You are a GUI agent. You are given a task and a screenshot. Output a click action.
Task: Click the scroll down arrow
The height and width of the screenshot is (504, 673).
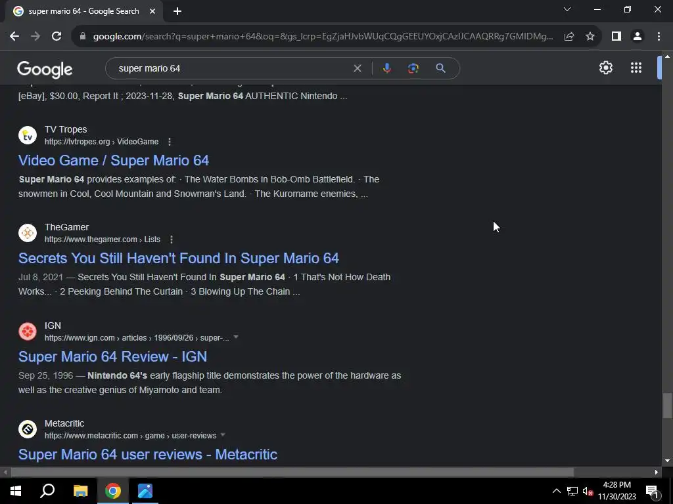[x=667, y=461]
